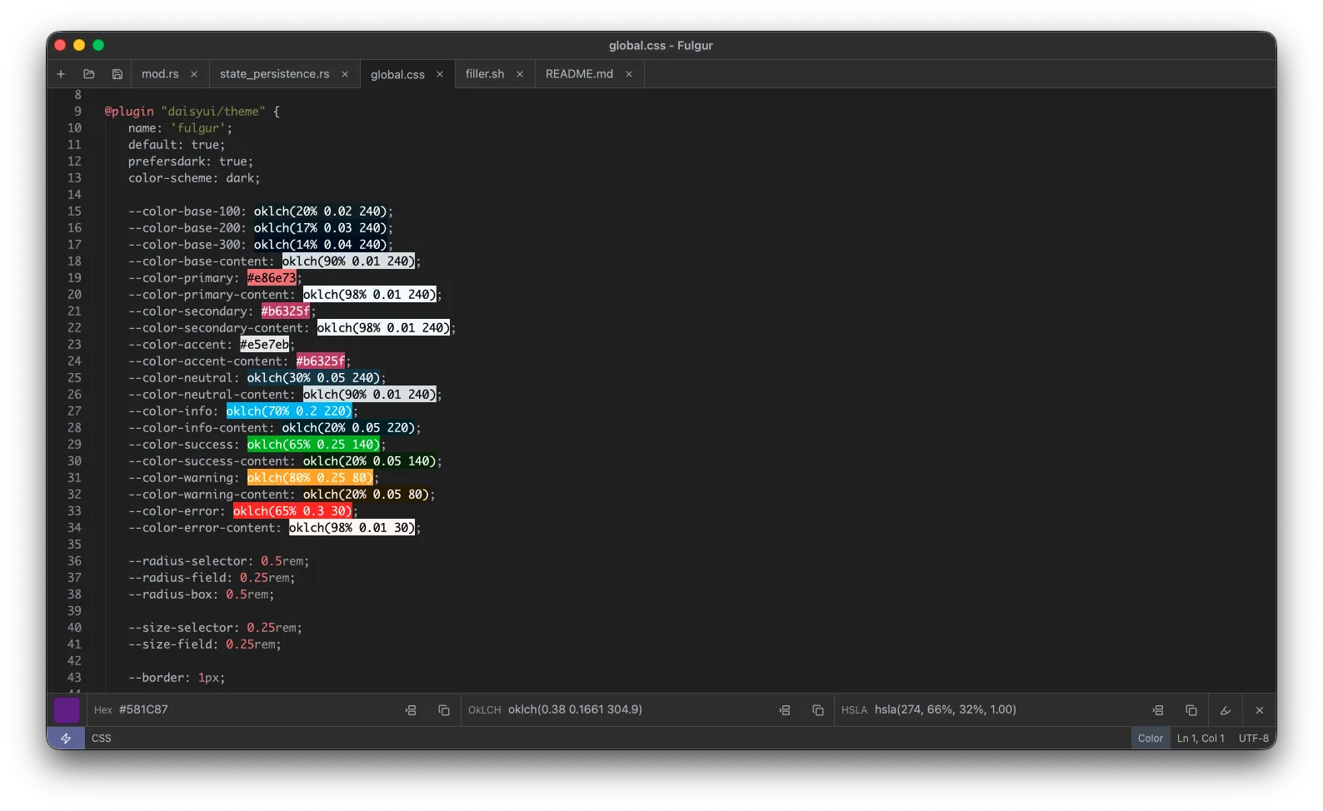Screen dimensions: 1323x811
Task: Activate the eyedropper color picker icon
Action: pyautogui.click(x=1226, y=710)
